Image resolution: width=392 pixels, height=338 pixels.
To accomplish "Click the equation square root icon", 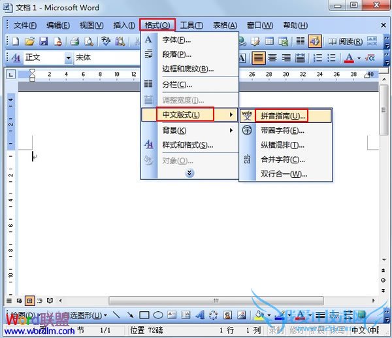I will [x=370, y=58].
